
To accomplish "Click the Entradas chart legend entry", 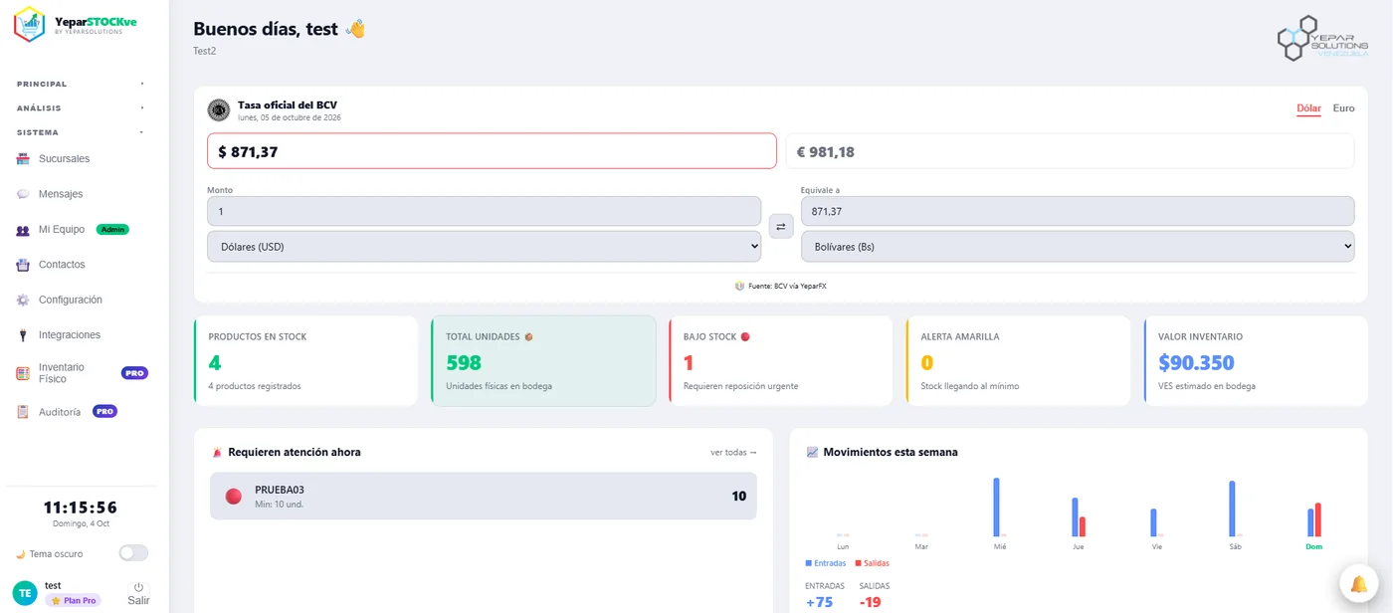I will click(x=826, y=564).
